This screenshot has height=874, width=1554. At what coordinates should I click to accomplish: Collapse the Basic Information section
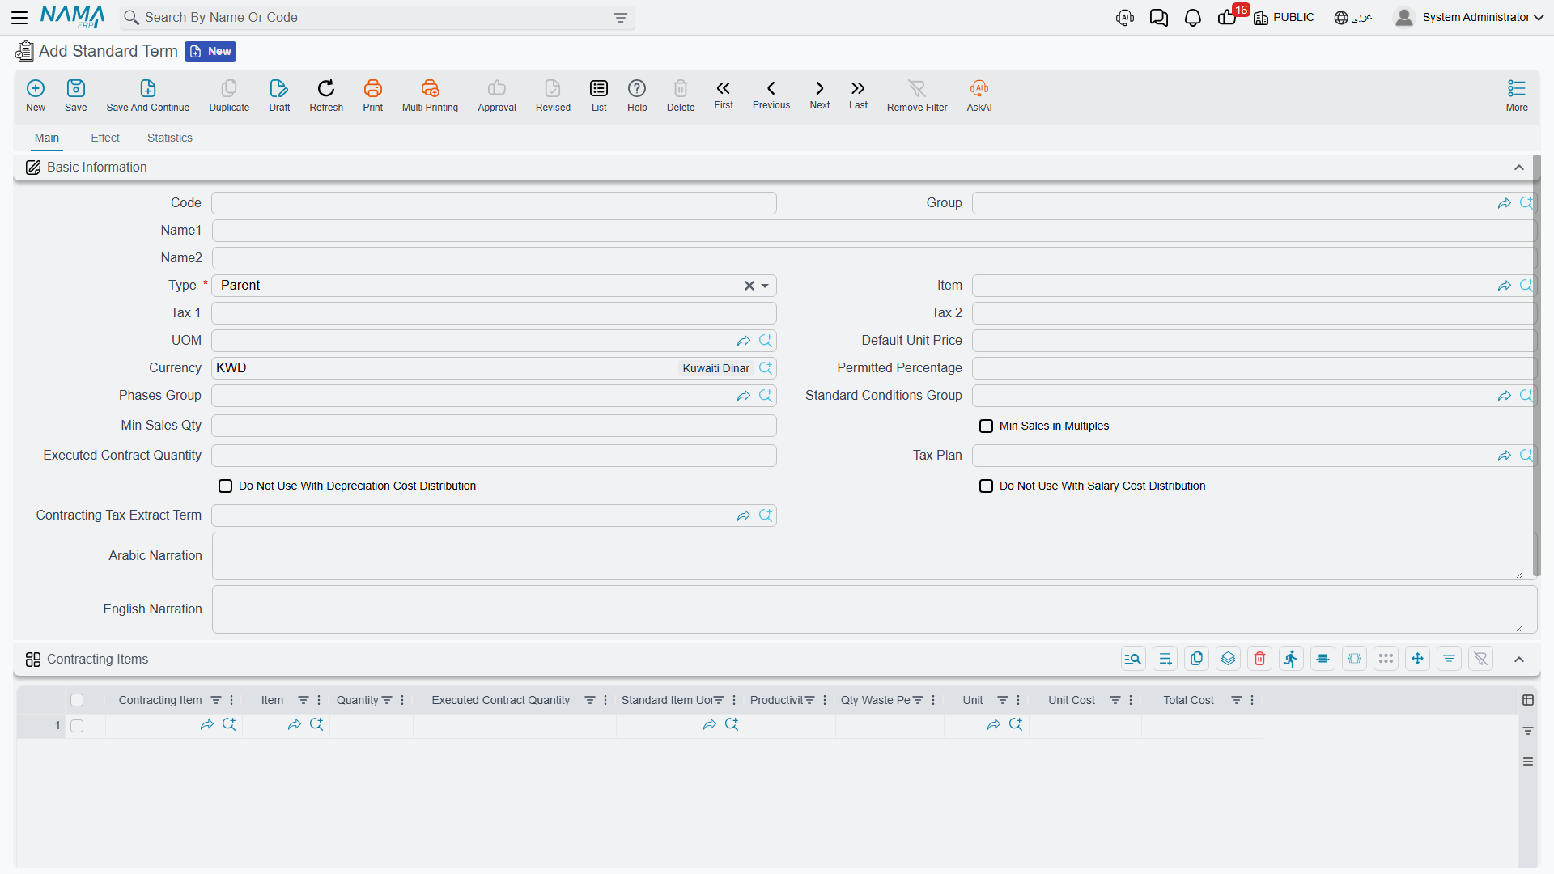[1519, 168]
